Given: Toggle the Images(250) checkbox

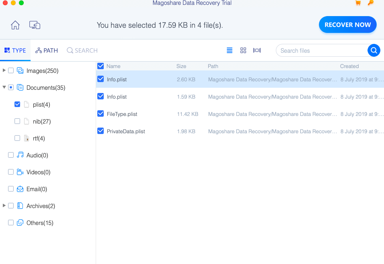Looking at the screenshot, I should click(11, 70).
